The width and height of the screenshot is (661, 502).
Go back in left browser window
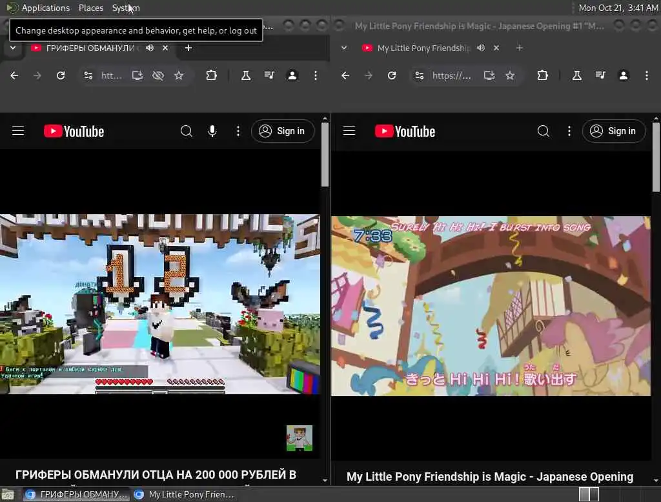(x=14, y=75)
